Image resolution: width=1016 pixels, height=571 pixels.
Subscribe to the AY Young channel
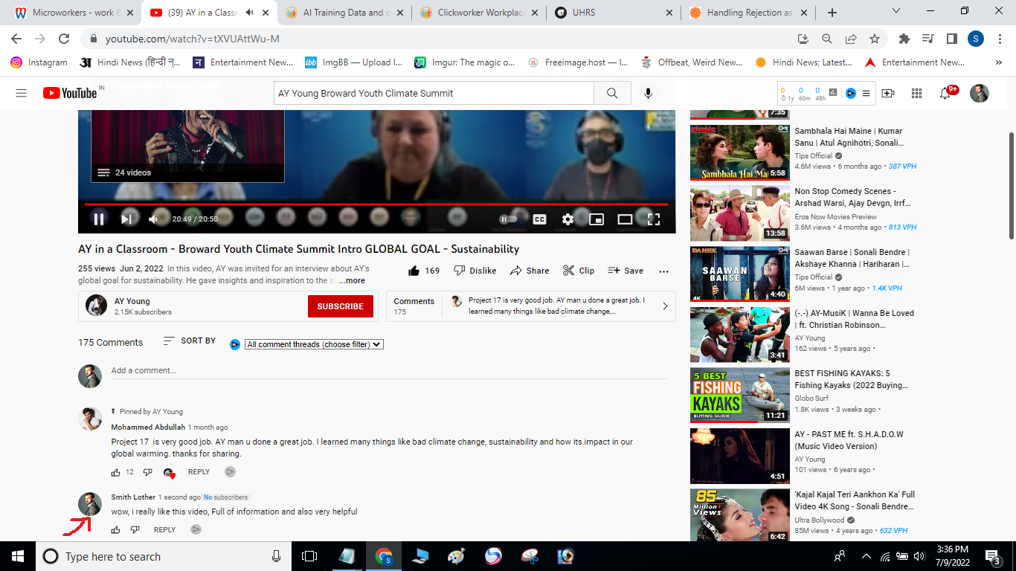click(341, 306)
